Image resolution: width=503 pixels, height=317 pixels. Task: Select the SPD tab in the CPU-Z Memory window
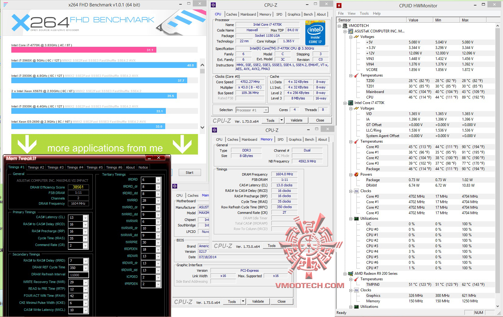tap(281, 140)
